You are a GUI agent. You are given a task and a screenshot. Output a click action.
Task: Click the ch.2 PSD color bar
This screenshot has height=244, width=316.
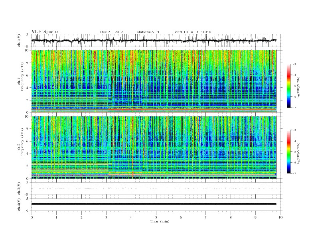[x=288, y=152]
